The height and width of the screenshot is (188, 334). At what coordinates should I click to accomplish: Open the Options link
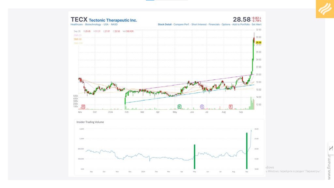(226, 24)
